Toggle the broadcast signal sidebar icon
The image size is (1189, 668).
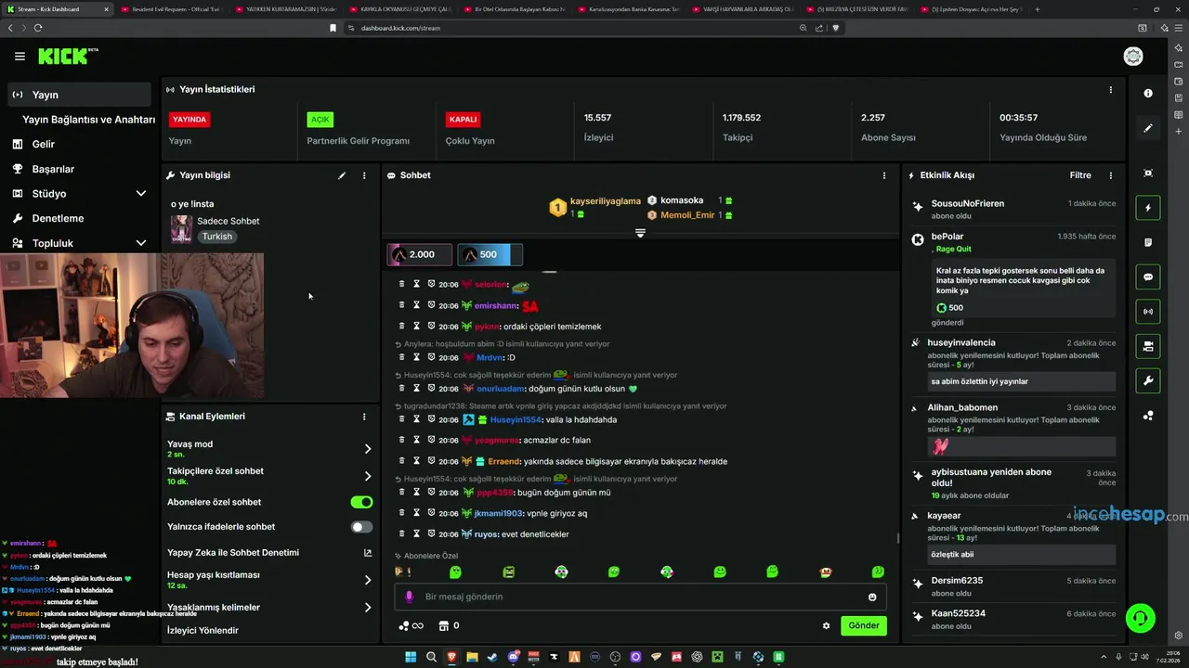[x=1148, y=312]
